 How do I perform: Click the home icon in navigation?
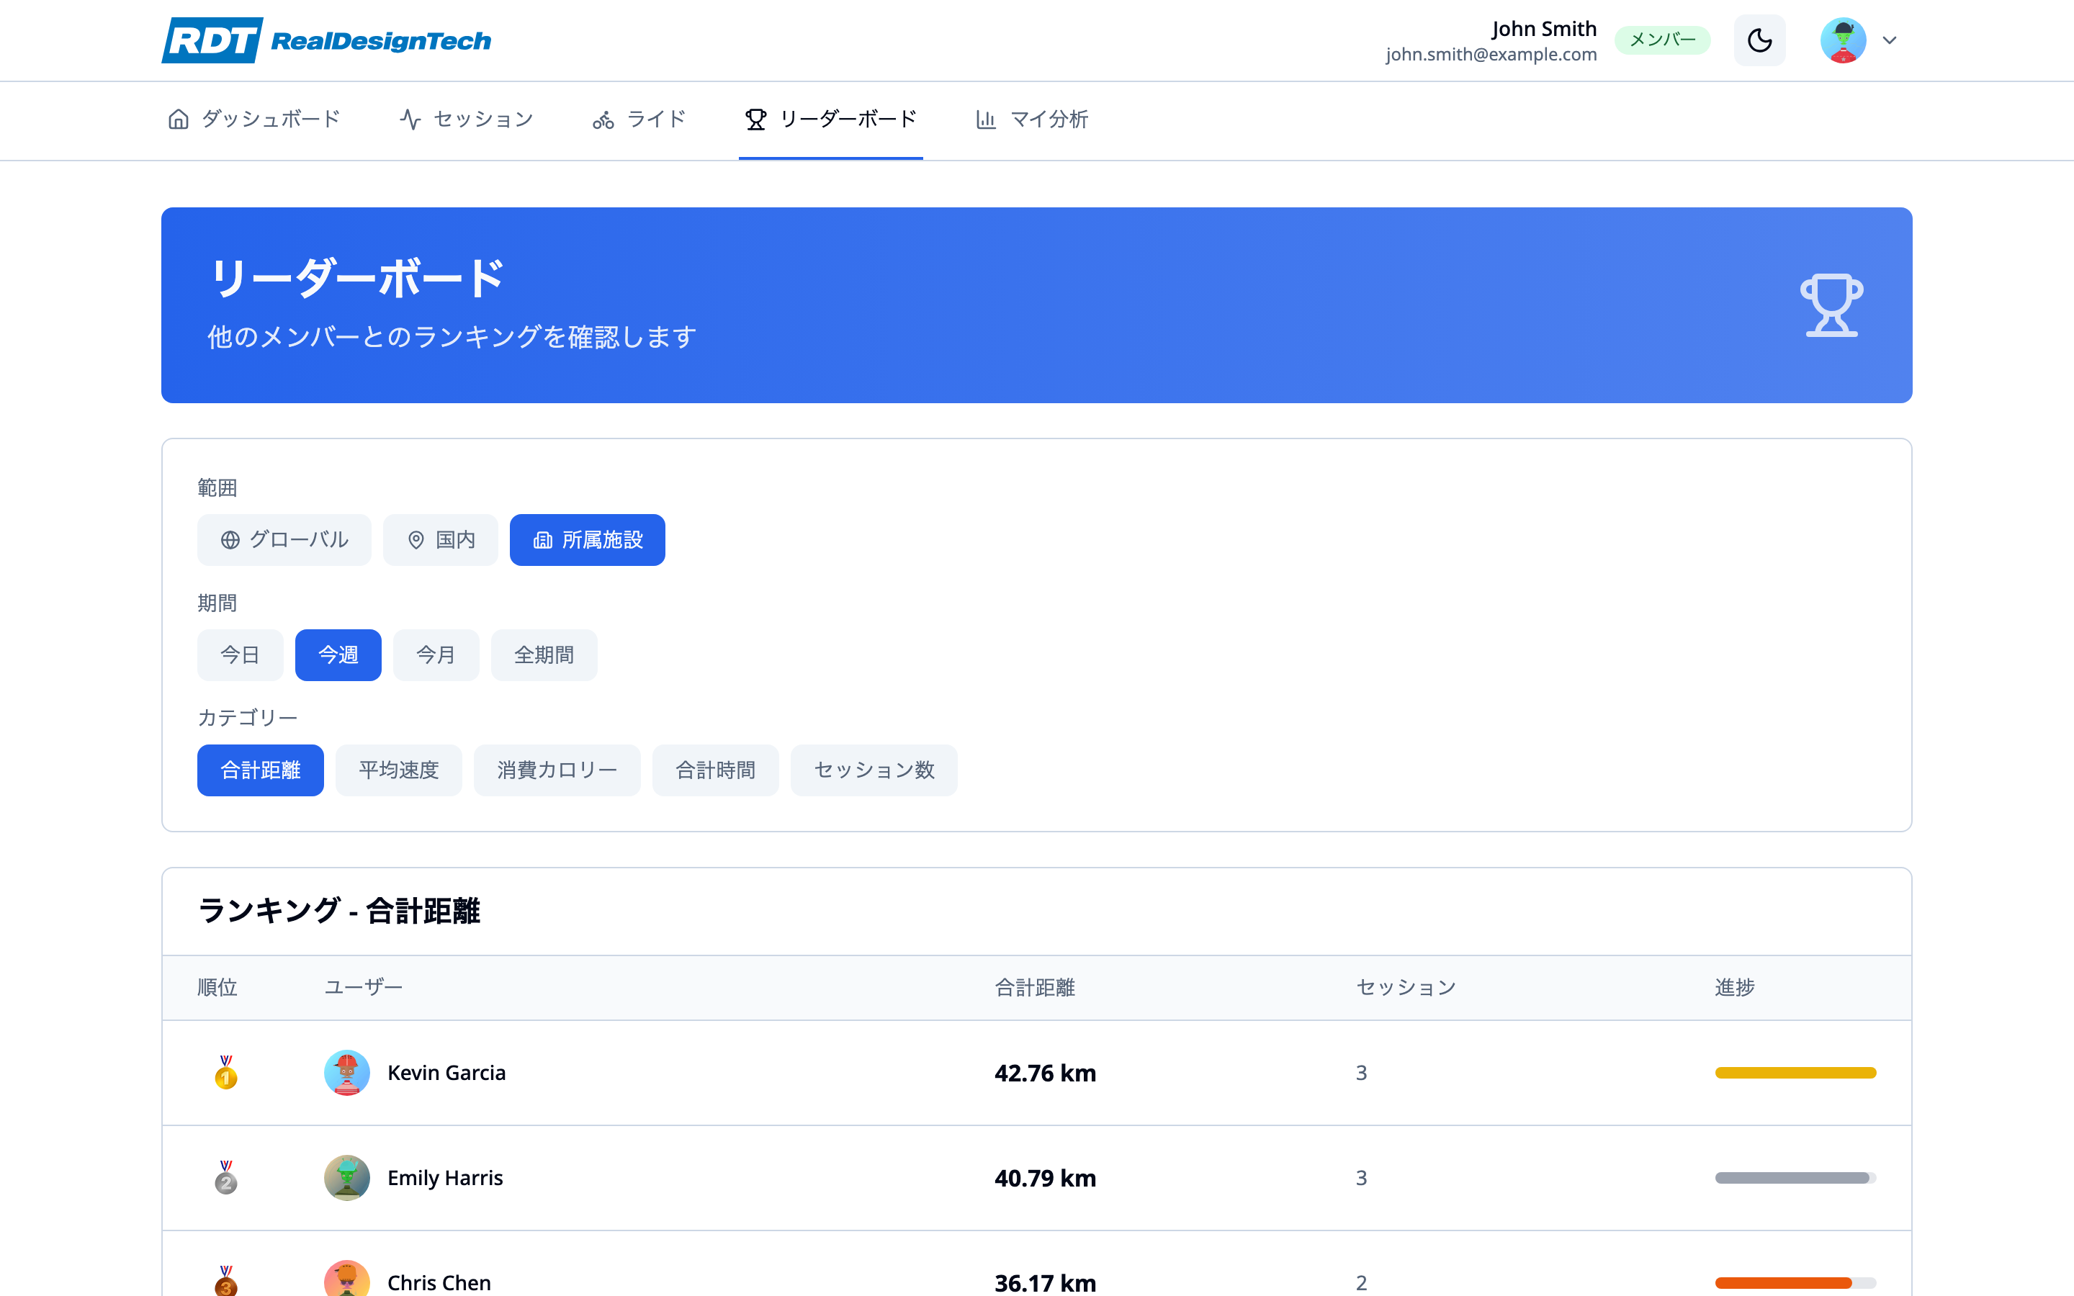pos(179,119)
